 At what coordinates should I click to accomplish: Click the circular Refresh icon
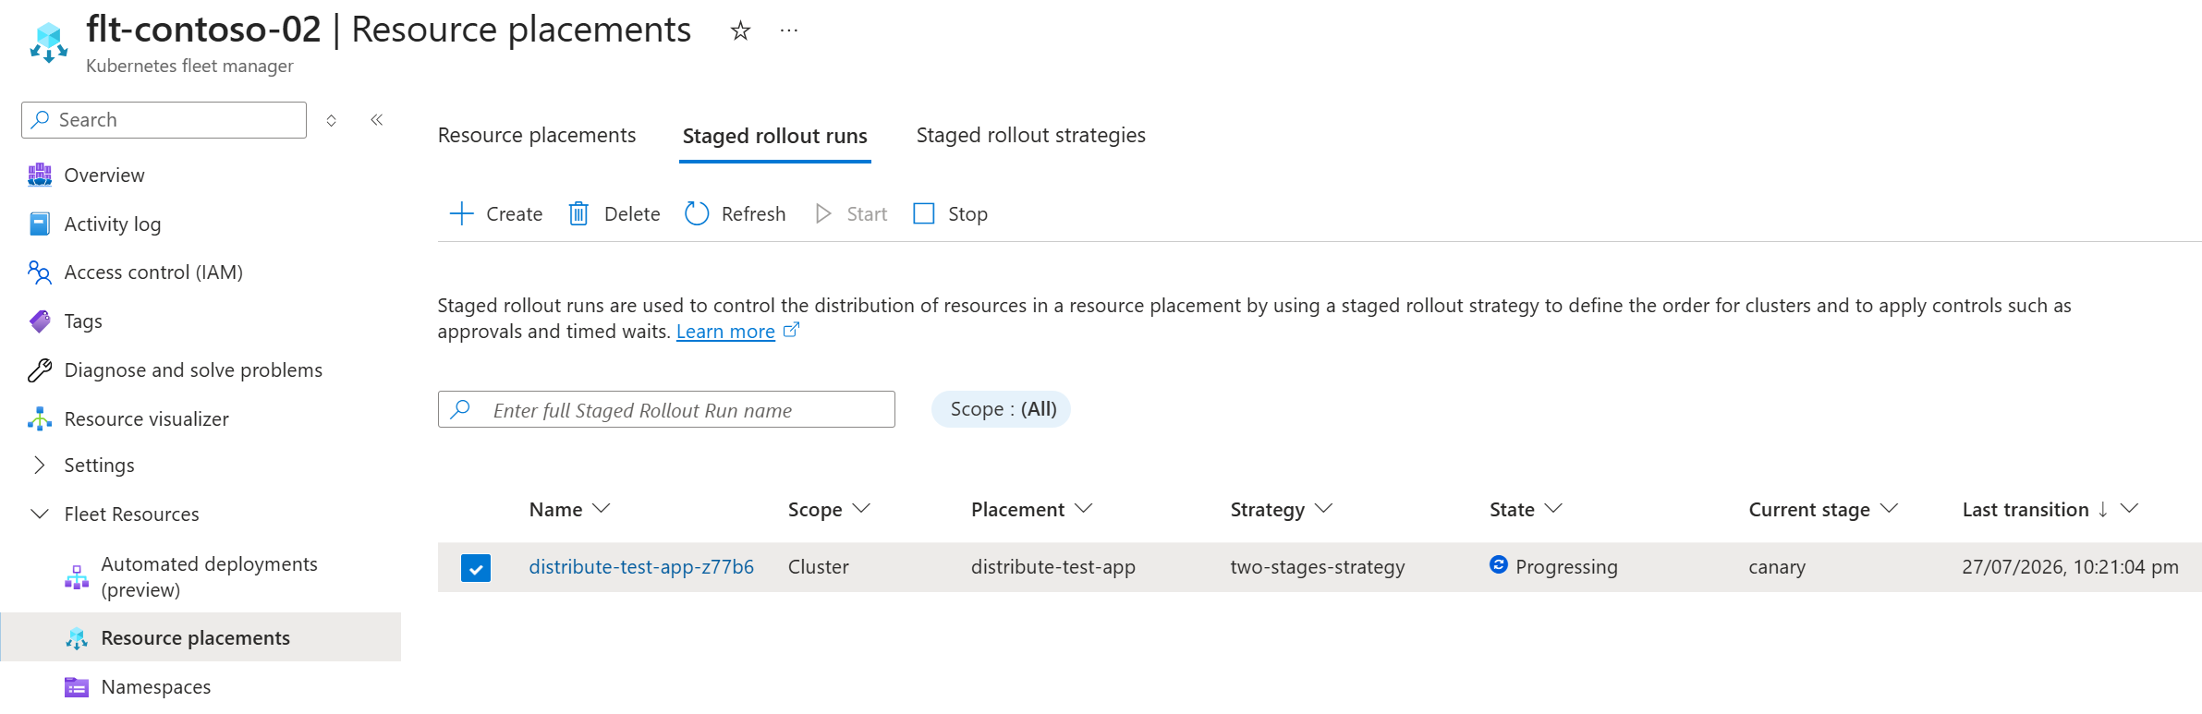point(697,213)
